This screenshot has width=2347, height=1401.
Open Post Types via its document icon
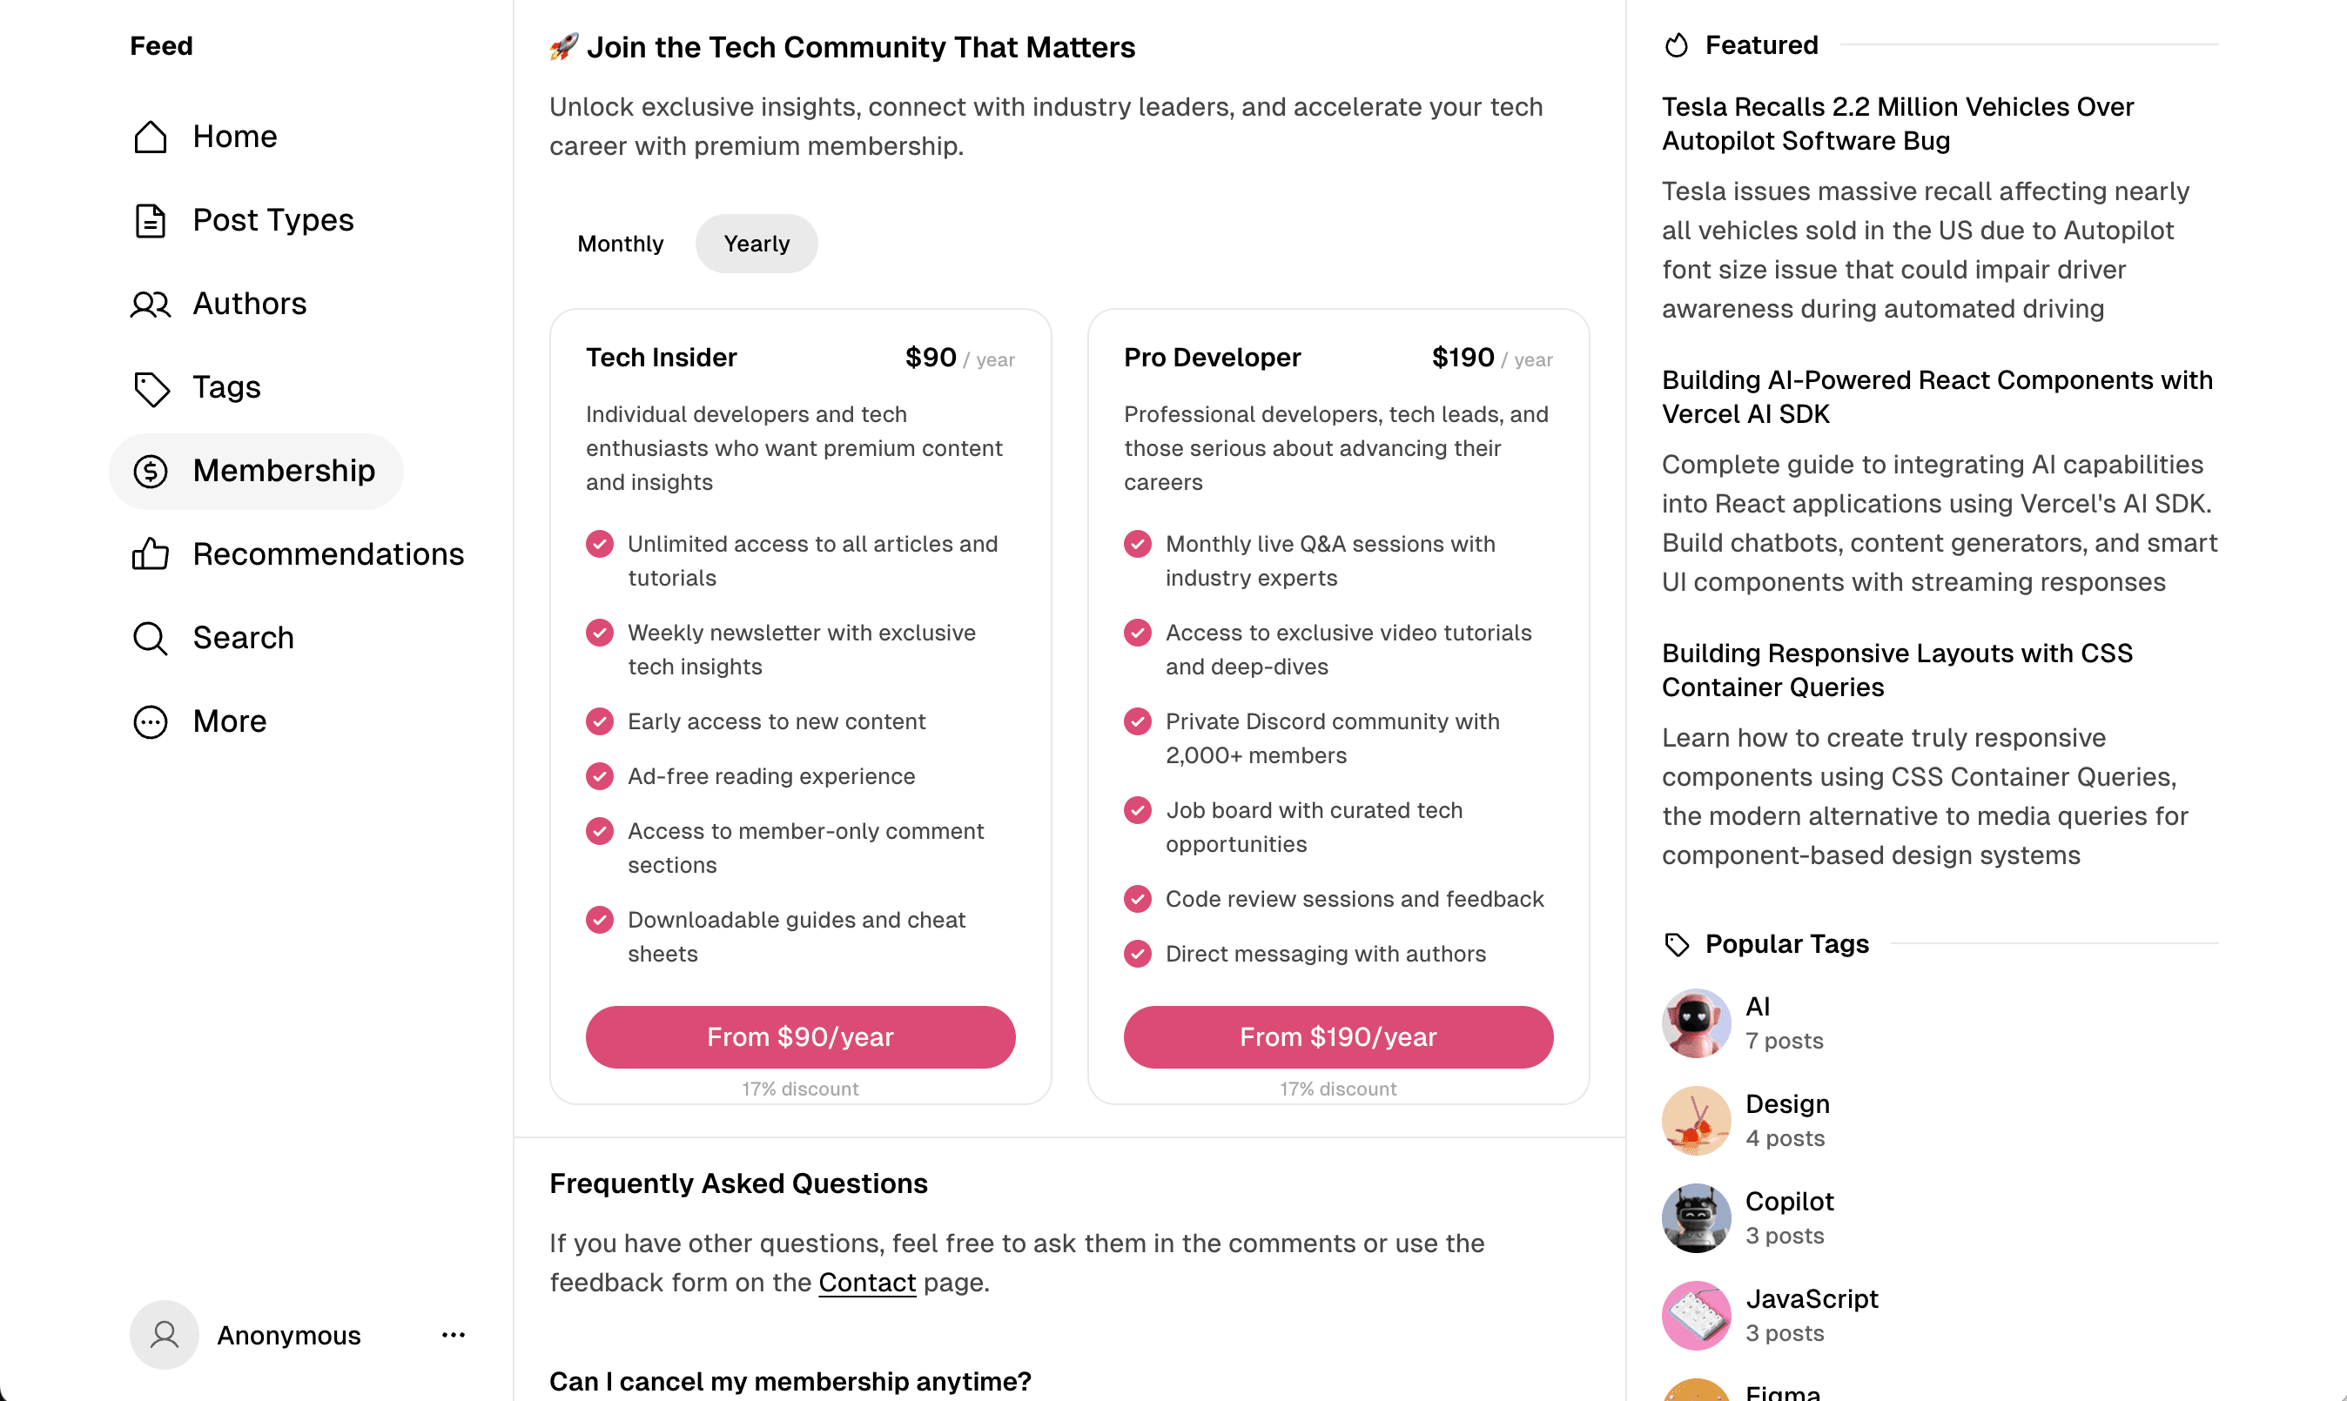[151, 220]
